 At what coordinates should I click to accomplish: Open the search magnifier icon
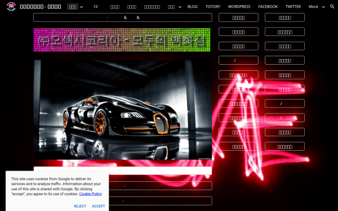click(x=332, y=7)
